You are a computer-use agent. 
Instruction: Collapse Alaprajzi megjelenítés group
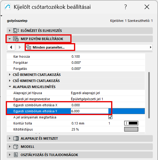(10, 87)
